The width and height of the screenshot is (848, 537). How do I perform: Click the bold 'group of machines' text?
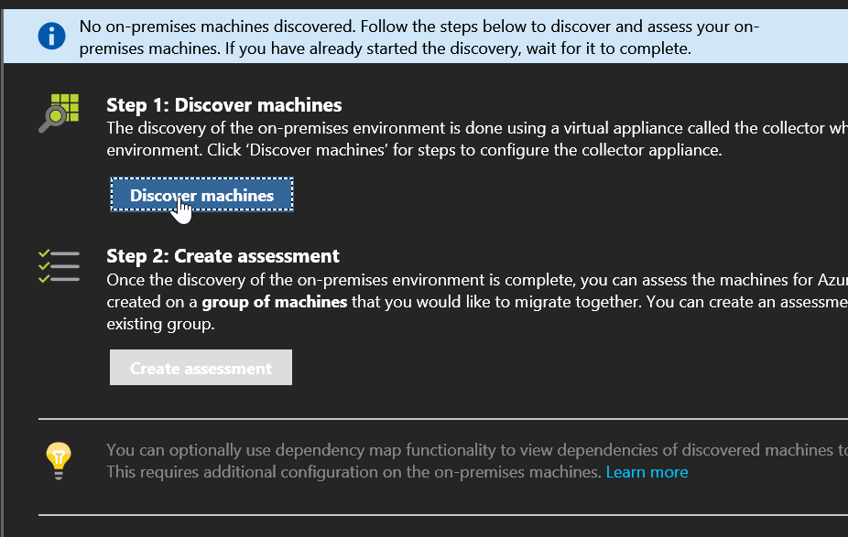click(x=275, y=302)
